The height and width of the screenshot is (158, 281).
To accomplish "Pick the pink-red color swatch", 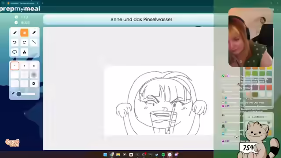I will pos(262,87).
